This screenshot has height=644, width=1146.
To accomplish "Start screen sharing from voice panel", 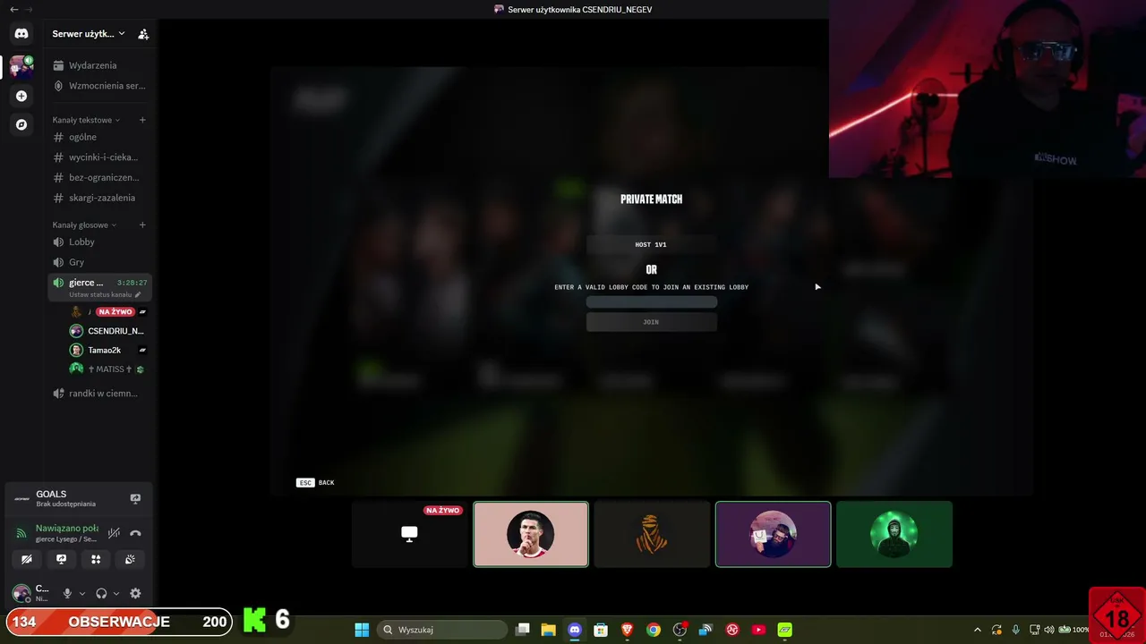I will pos(61,559).
